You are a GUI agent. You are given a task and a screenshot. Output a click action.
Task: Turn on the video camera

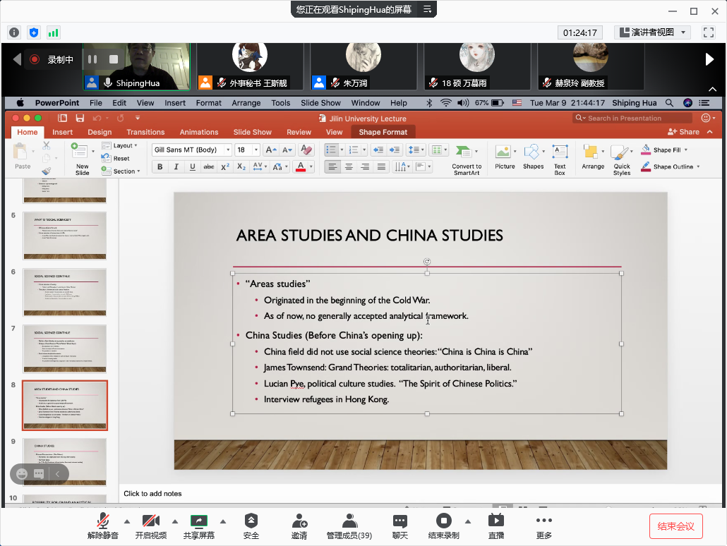[150, 521]
